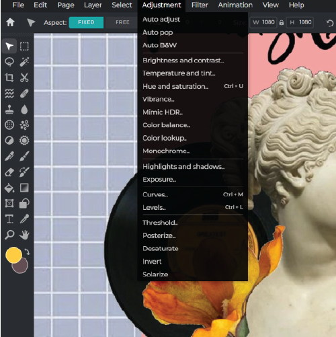
Task: Select the Liquify waves tool
Action: (9, 93)
